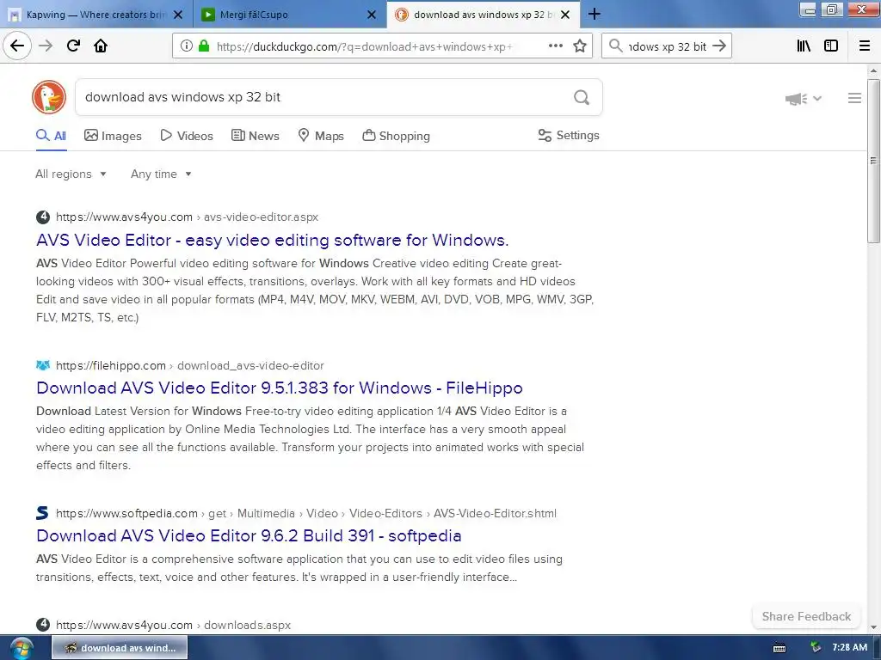Click the green secure padlock icon
This screenshot has width=881, height=660.
(204, 46)
